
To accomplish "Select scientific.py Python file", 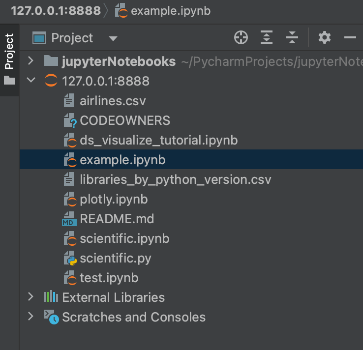I will coord(115,258).
